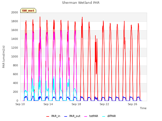Viewport: 162px width, 121px height.
Task: Click the 400 y-axis tick label
Action: point(15,83)
